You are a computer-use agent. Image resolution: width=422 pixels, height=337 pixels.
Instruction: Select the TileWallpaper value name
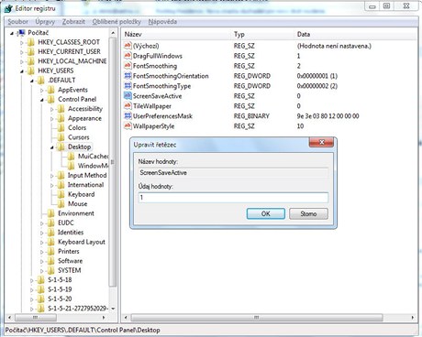click(x=152, y=106)
